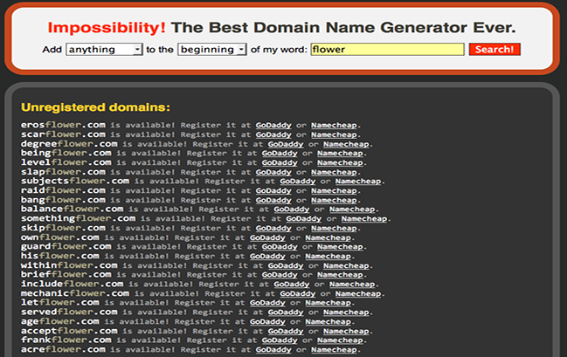Viewport: 567px width, 357px height.
Task: Open GoDaddy link for balanceflower.com
Action: click(x=292, y=209)
